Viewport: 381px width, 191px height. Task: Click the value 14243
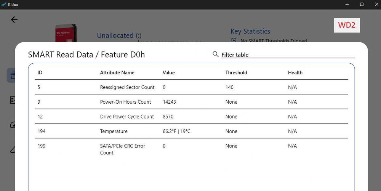point(170,102)
